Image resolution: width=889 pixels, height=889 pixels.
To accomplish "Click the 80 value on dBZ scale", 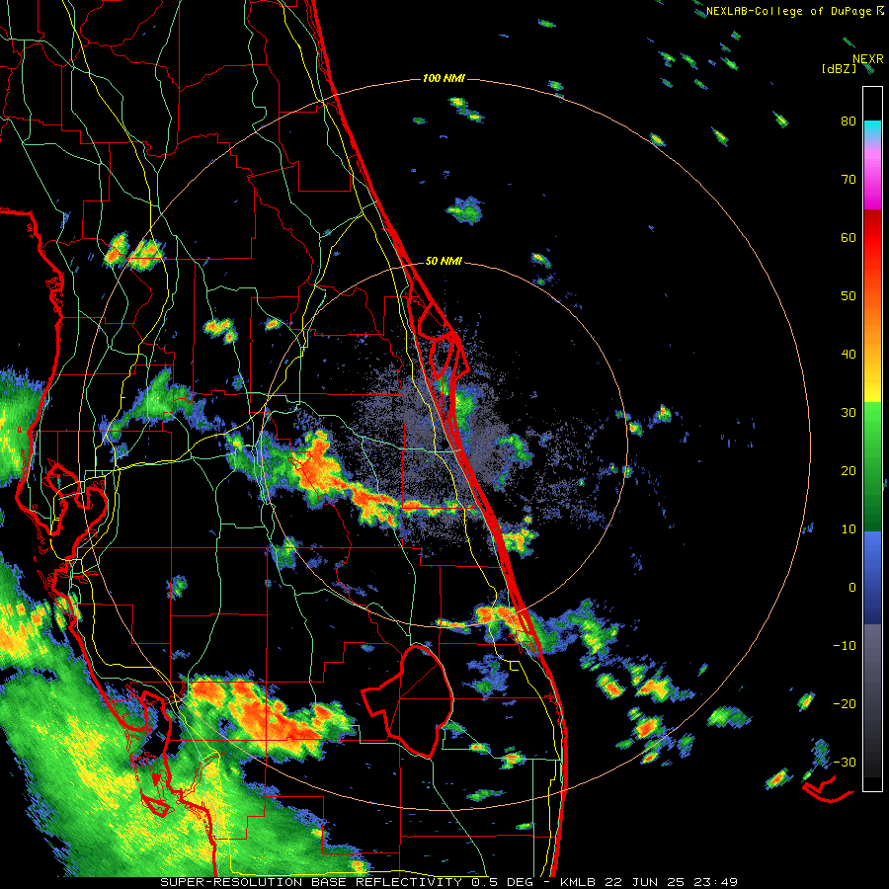I will (849, 121).
